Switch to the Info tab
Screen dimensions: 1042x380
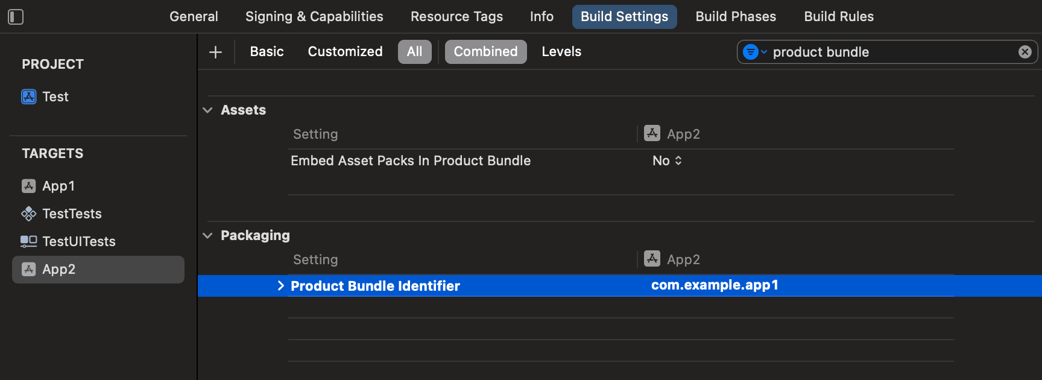pyautogui.click(x=542, y=16)
